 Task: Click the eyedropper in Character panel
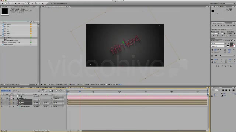[228, 43]
